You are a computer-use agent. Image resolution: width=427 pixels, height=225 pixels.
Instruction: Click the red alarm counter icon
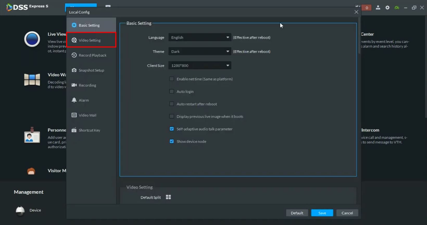[367, 8]
